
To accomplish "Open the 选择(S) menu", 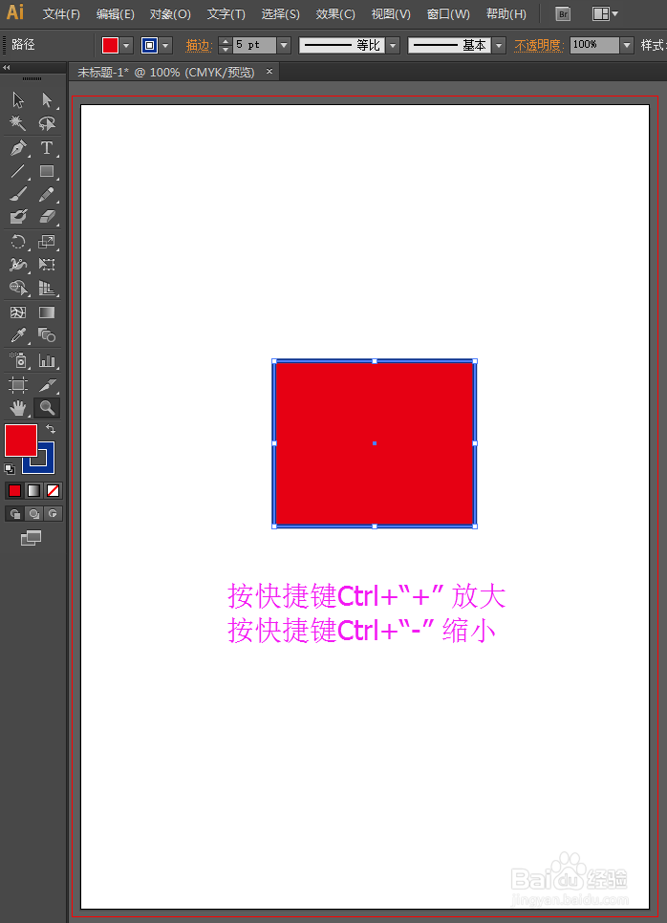I will (280, 14).
